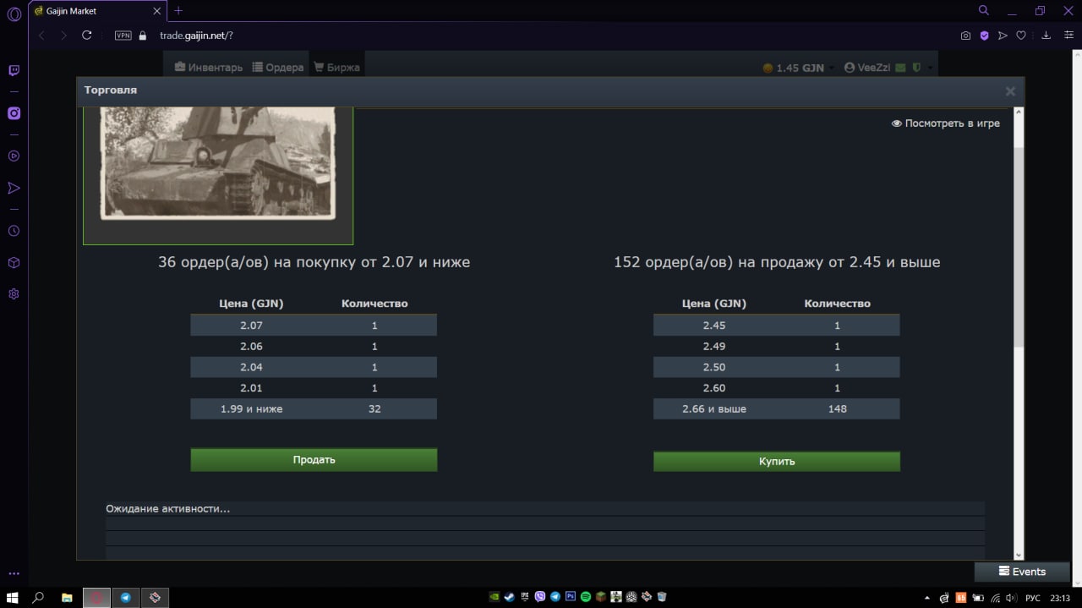Open History clock in sidebar

14,231
